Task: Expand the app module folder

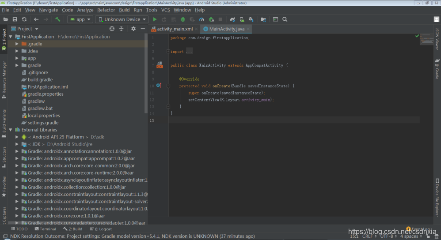Action: coord(17,58)
